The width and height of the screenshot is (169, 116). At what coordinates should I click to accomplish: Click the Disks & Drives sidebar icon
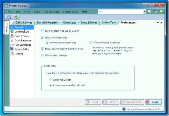12,36
